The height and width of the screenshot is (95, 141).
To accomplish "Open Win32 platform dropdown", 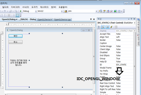I will tap(62, 11).
